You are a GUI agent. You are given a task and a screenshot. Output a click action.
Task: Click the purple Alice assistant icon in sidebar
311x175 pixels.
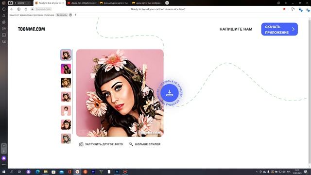click(4, 158)
